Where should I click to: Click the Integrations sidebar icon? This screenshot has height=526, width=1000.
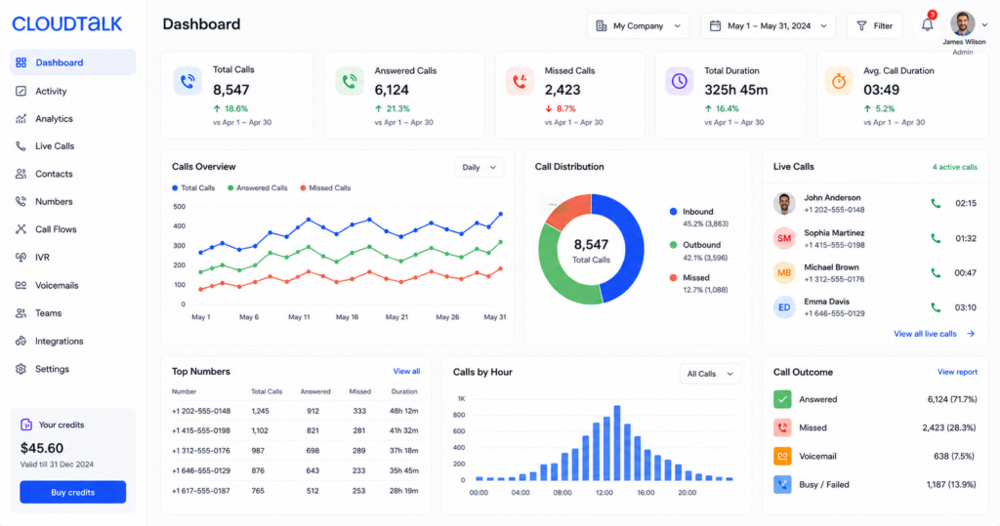tap(21, 342)
